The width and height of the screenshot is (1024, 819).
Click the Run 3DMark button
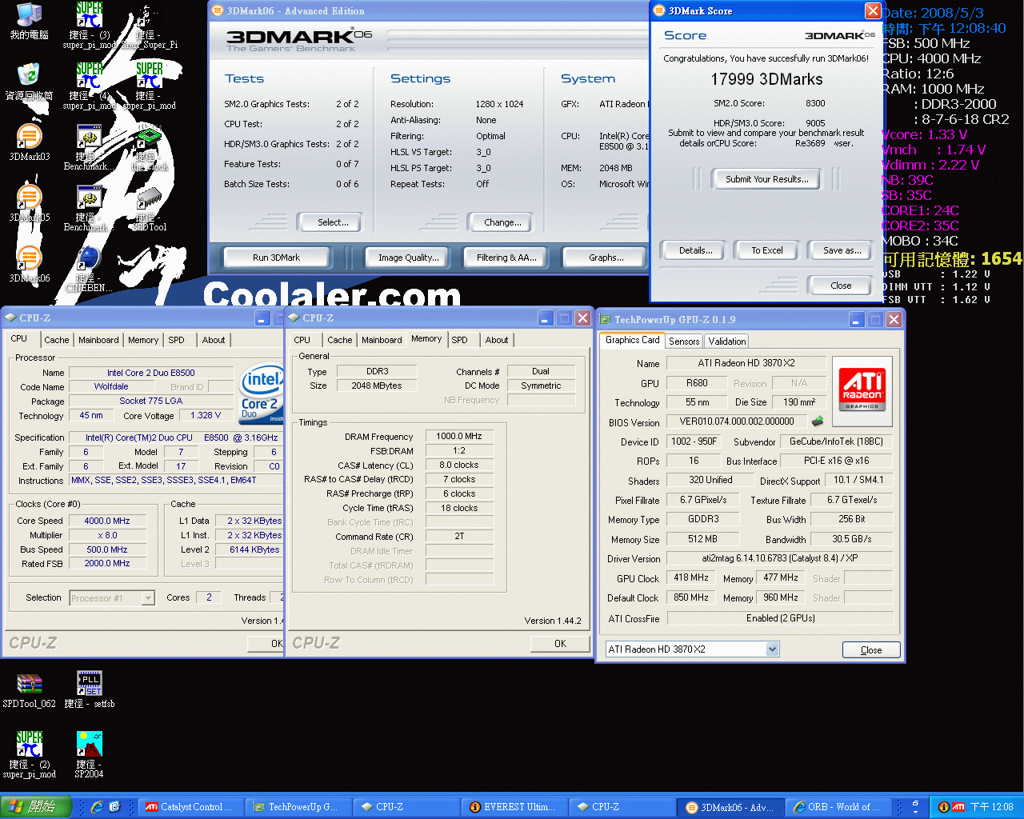[276, 258]
